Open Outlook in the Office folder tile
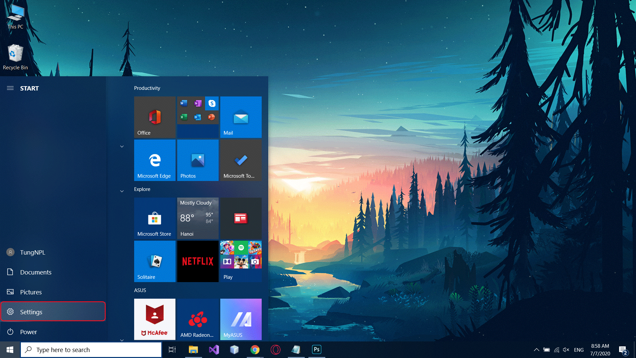Viewport: 636px width, 358px height. (x=198, y=117)
